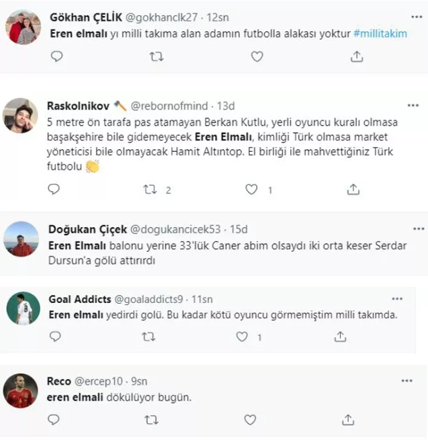Share Gökhan ÇELİK's tweet
The image size is (428, 440).
click(x=355, y=58)
